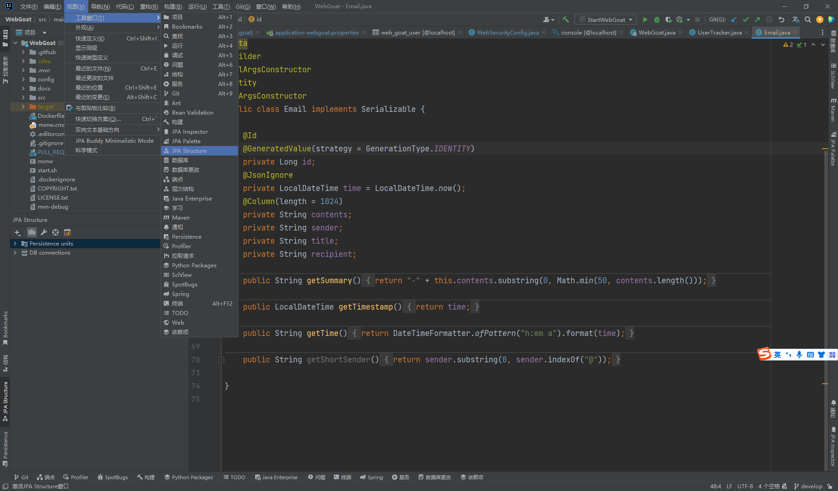
Task: Select start.sh file in project tree
Action: (x=47, y=170)
